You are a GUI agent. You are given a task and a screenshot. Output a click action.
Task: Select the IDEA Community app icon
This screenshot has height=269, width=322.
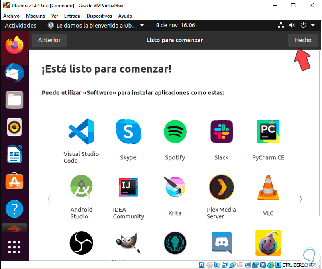(x=128, y=187)
